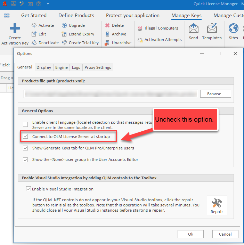
Task: Switch to Manage Customers ribbon tab
Action: click(x=228, y=15)
